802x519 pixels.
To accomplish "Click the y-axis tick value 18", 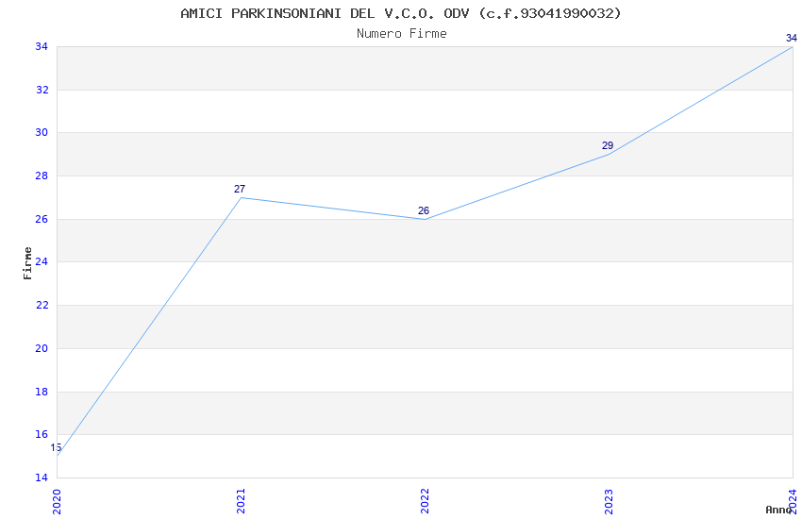I will pyautogui.click(x=42, y=392).
